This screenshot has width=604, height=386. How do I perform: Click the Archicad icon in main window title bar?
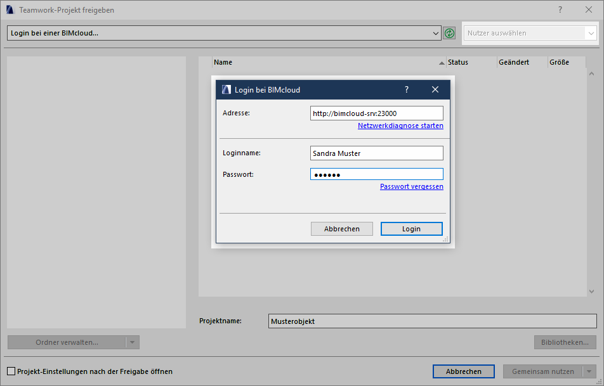click(10, 10)
